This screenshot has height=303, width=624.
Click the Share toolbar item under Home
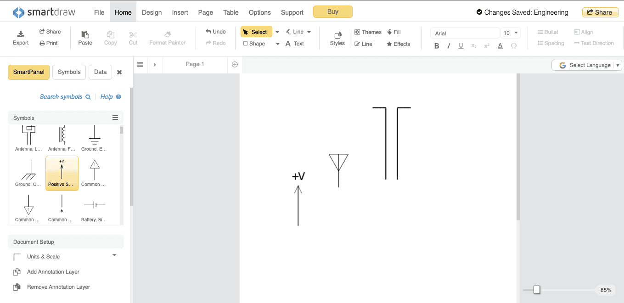(x=50, y=32)
